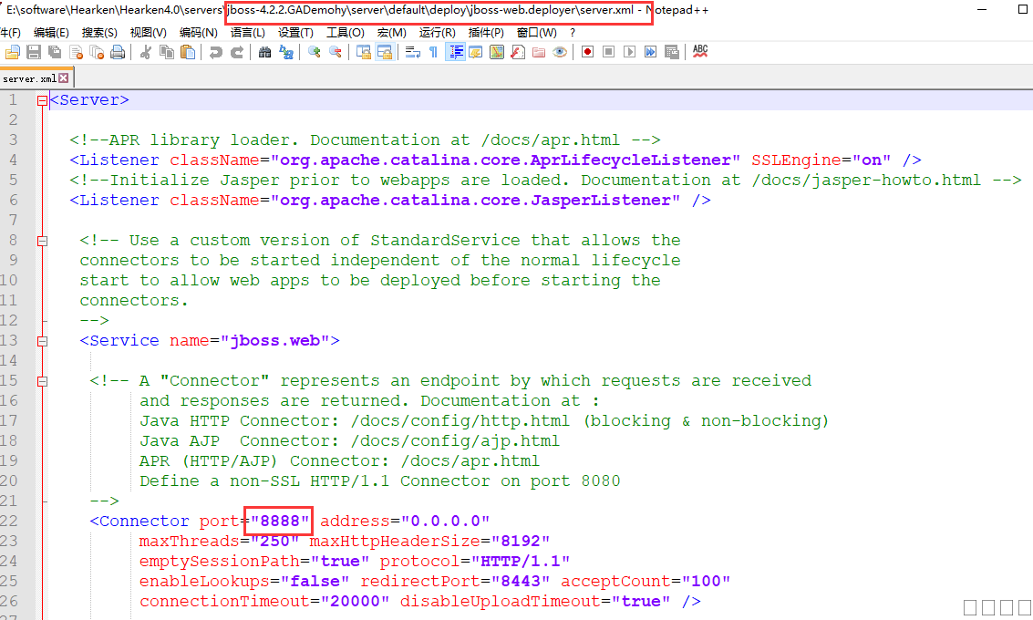Viewport: 1033px width, 620px height.
Task: Click the Cut scissors icon
Action: click(145, 53)
